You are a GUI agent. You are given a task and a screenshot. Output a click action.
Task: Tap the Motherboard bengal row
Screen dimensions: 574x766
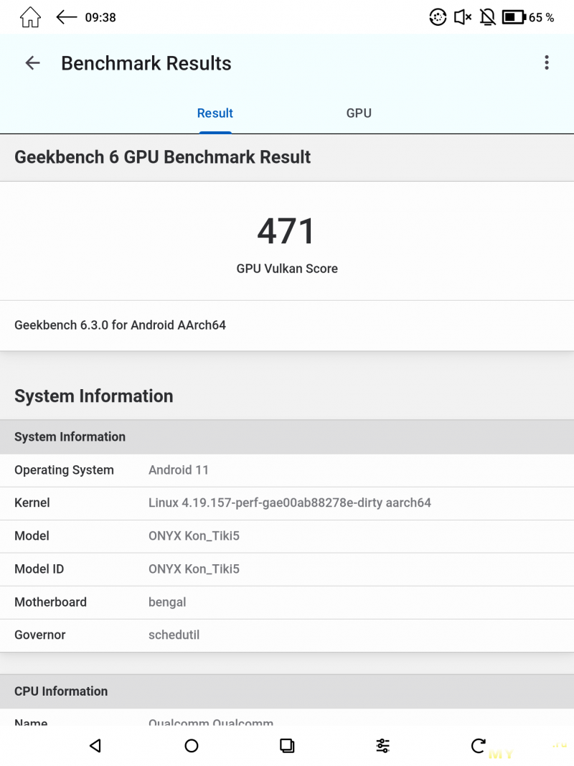tap(287, 602)
